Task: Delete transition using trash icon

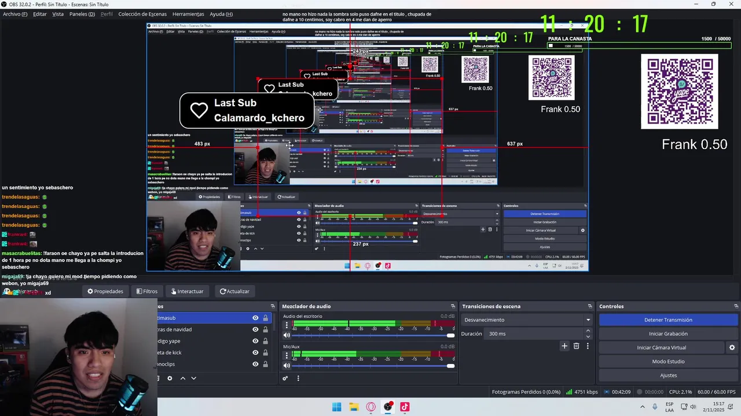Action: [576, 346]
